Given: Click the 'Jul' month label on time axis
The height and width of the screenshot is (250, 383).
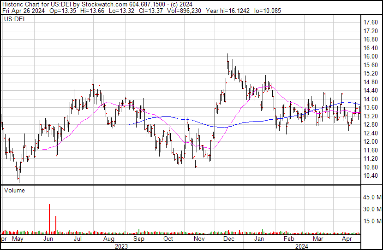Looking at the screenshot, I should [78, 239].
